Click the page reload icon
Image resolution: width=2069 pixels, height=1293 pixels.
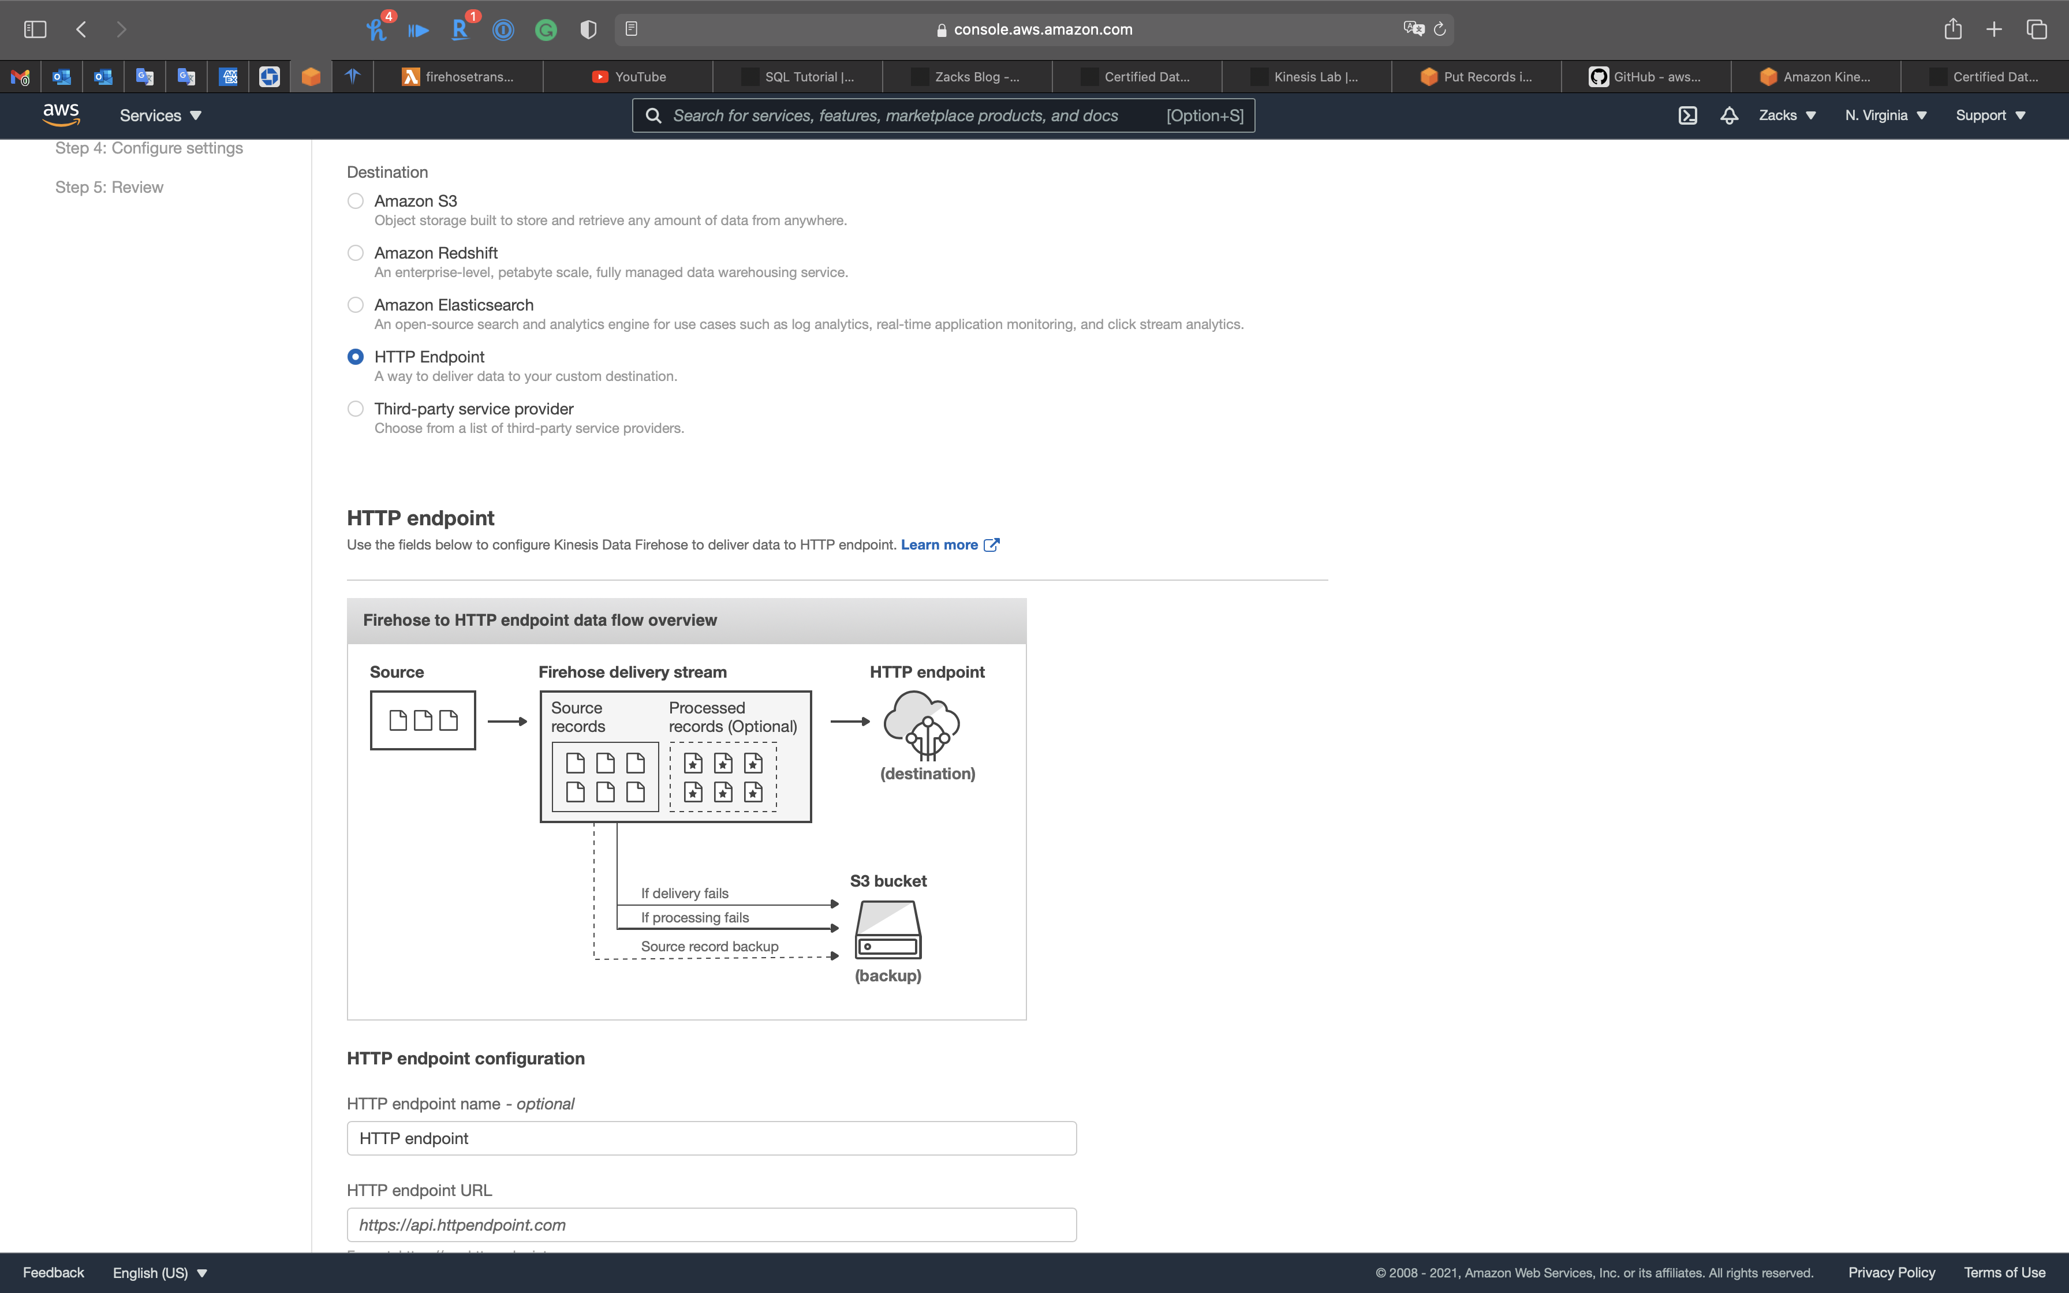pyautogui.click(x=1440, y=29)
